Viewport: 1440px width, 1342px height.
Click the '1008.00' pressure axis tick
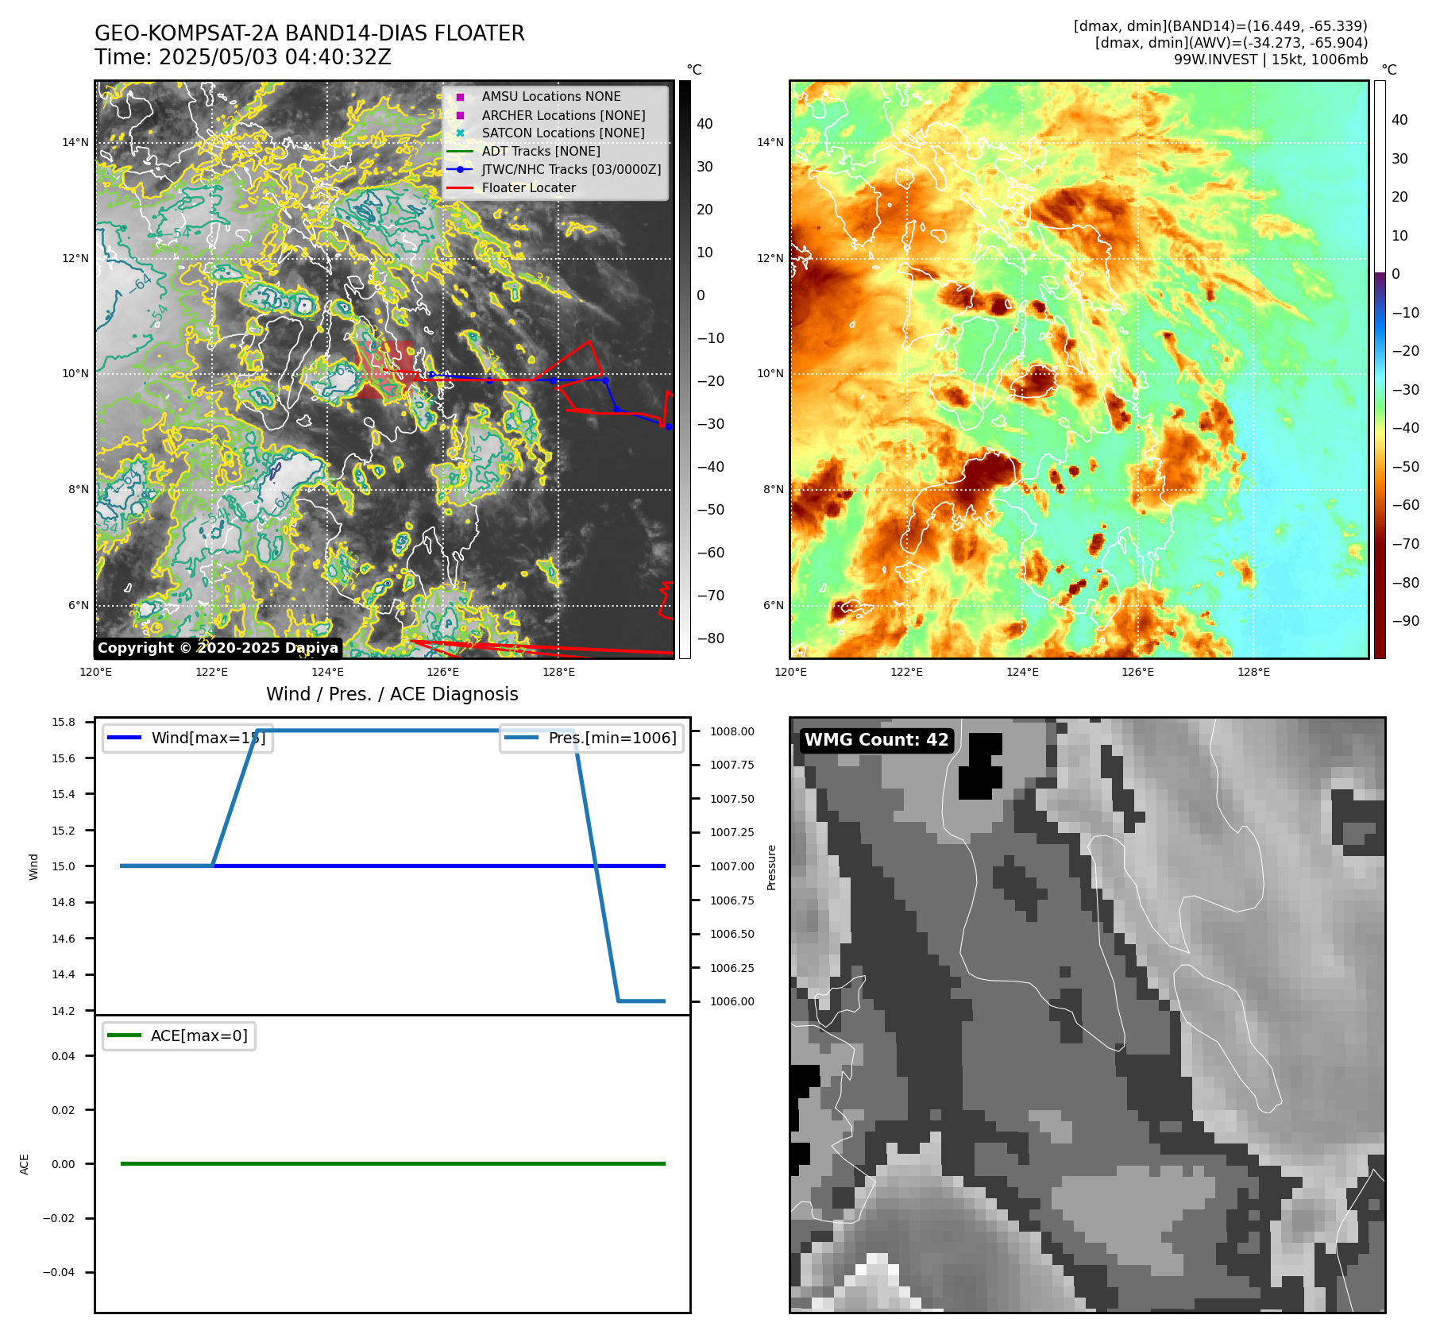tap(732, 731)
